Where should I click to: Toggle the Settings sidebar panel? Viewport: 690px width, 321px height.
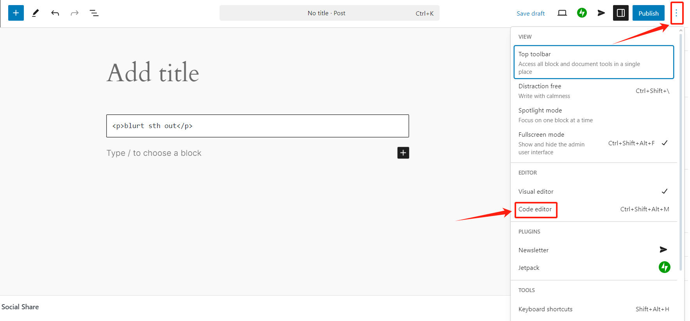[621, 13]
